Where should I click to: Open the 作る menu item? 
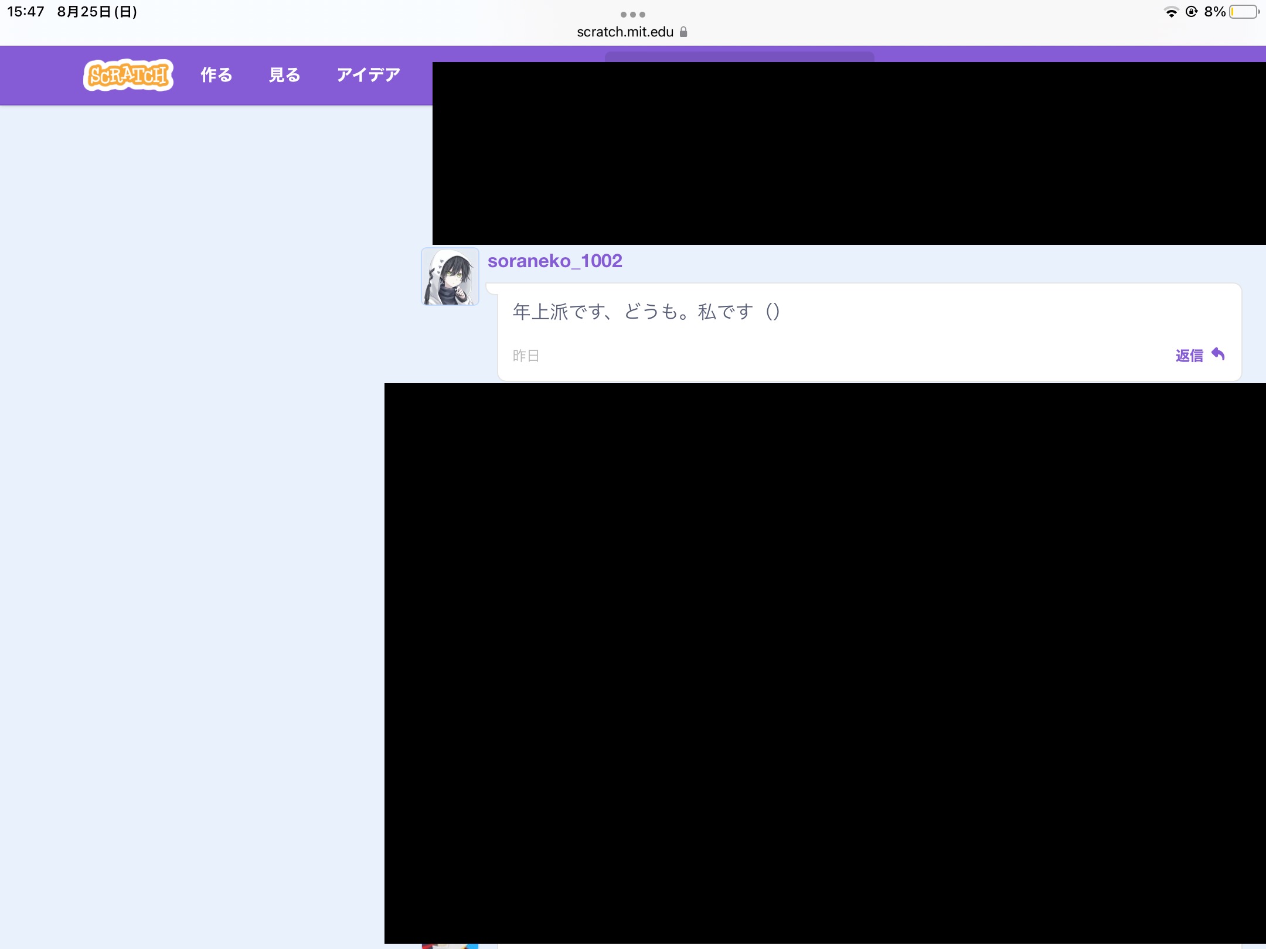click(x=216, y=75)
